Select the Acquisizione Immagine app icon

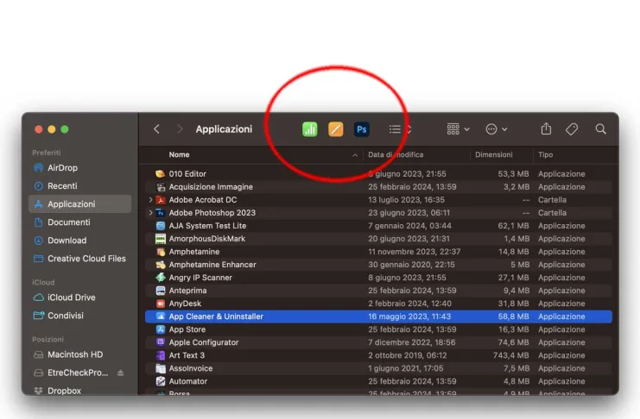pos(161,187)
